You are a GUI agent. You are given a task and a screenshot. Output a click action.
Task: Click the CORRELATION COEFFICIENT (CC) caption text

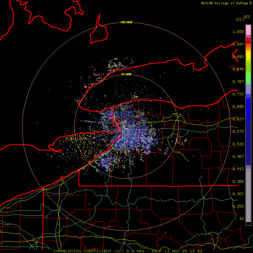tap(89, 251)
